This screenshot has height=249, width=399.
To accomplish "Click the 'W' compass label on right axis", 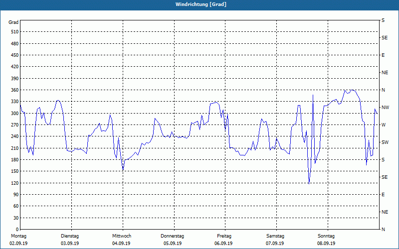I will click(x=384, y=125).
